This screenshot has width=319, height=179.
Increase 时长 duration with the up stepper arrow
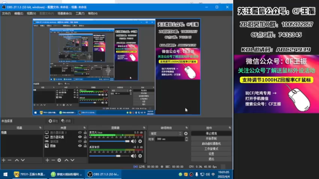click(186, 138)
